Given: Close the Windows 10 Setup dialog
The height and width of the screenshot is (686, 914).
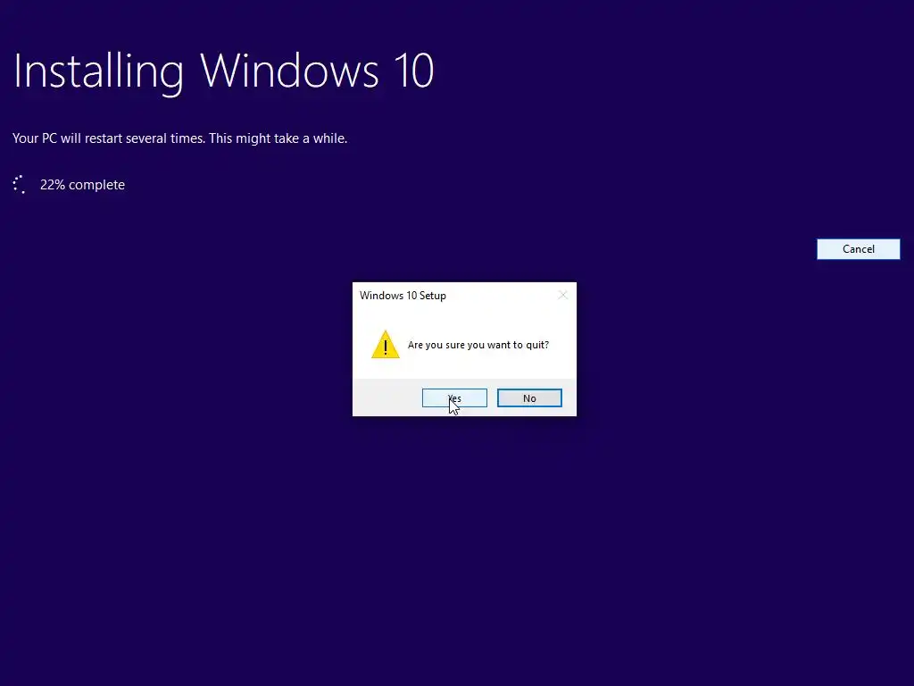Looking at the screenshot, I should click(x=562, y=295).
